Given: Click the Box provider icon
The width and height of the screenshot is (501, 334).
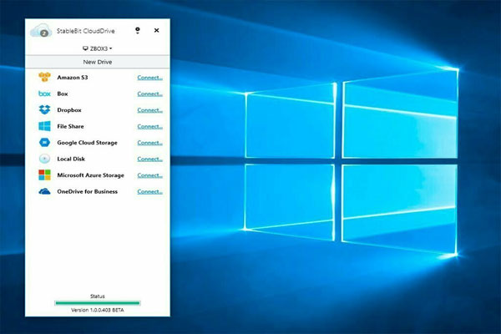Looking at the screenshot, I should [x=44, y=94].
